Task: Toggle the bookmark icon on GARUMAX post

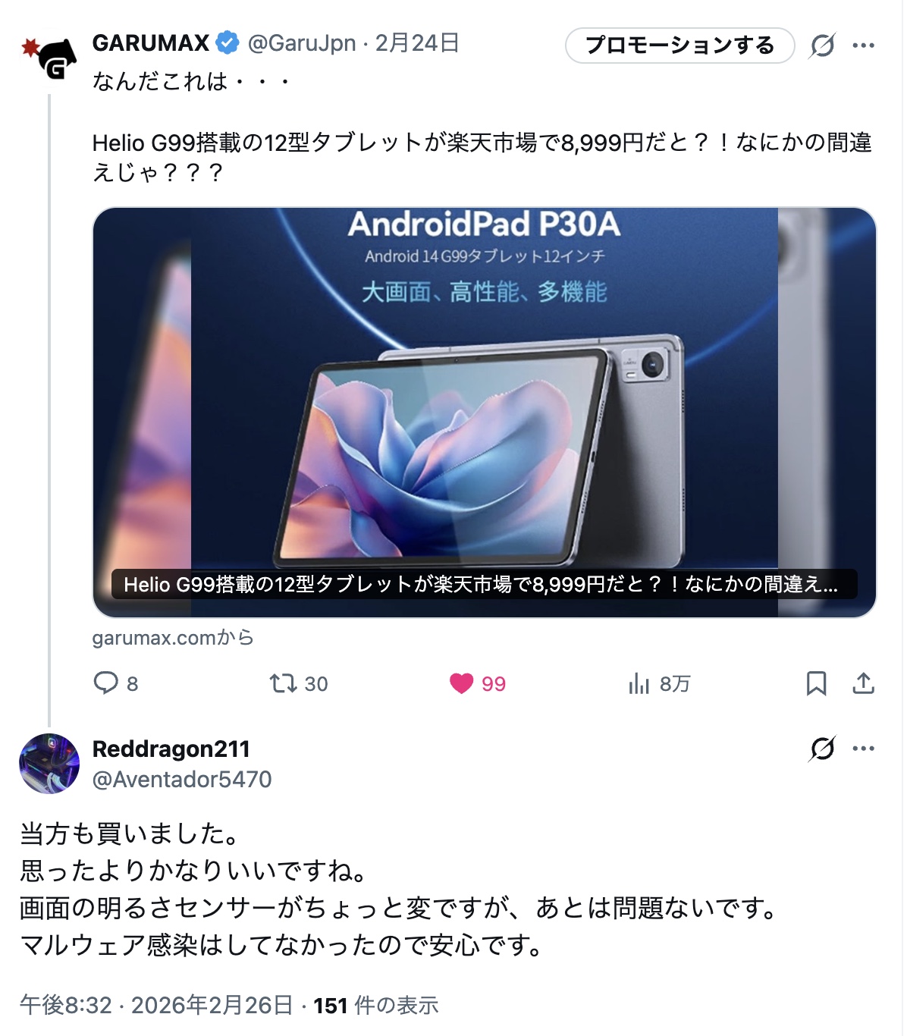Action: 816,683
